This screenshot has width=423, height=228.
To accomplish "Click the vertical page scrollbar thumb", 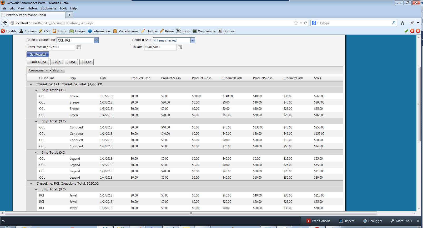I will pyautogui.click(x=419, y=104).
